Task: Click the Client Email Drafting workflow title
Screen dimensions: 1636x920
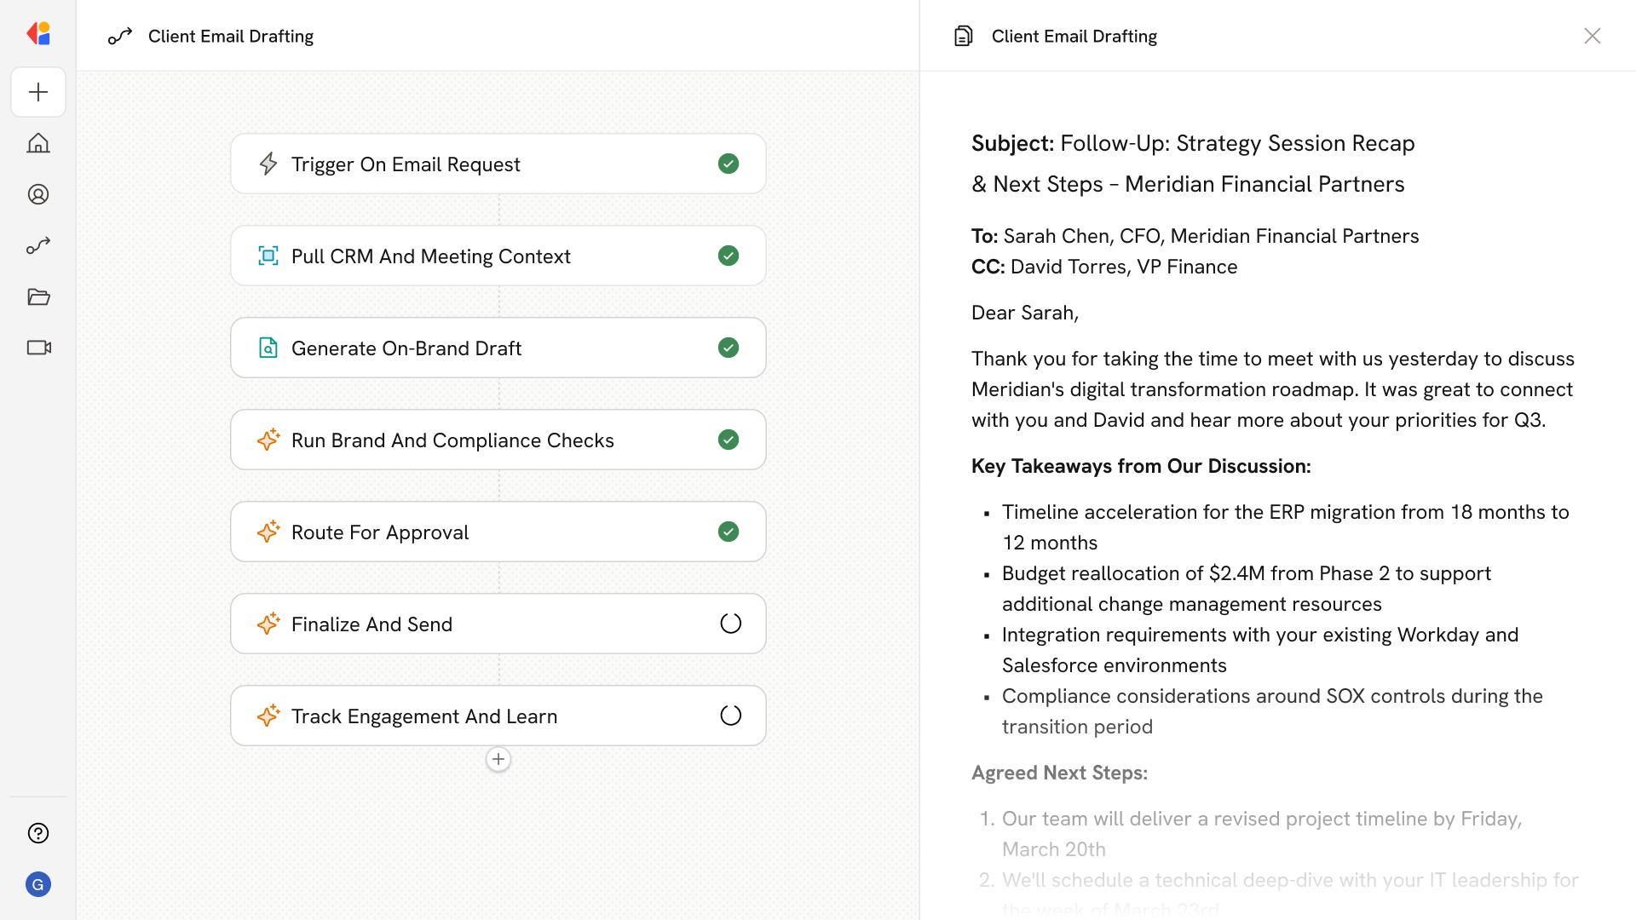Action: tap(230, 36)
